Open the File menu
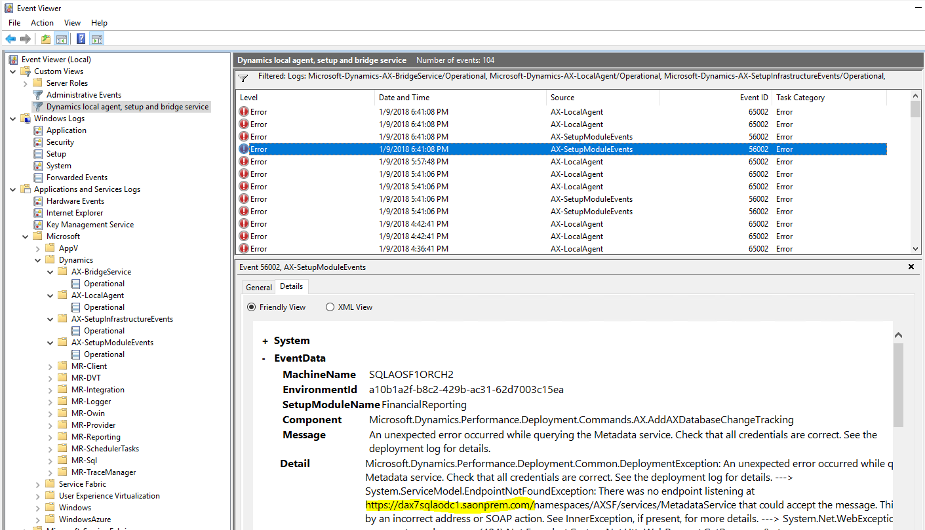 (x=14, y=23)
